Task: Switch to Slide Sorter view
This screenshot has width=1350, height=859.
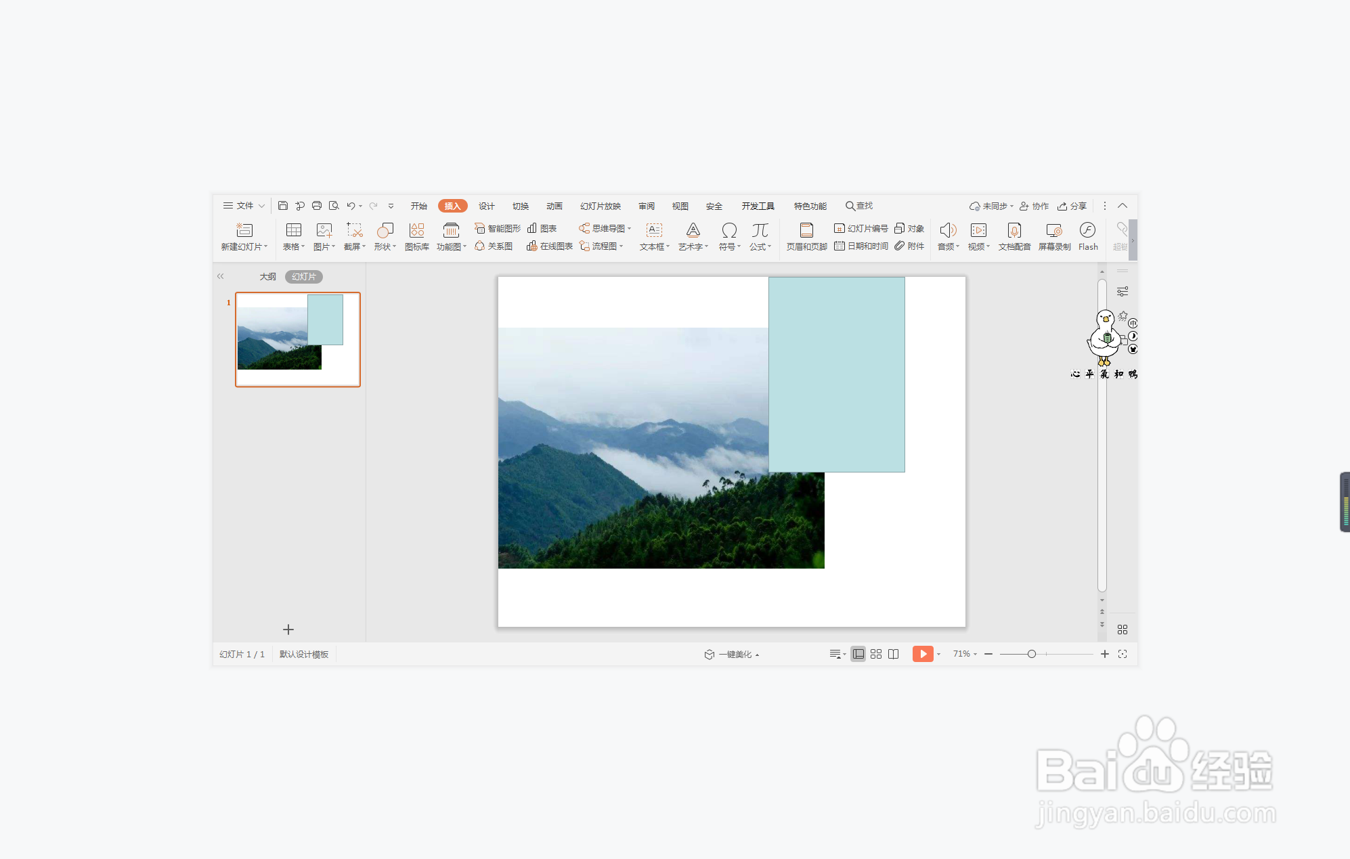Action: (x=876, y=654)
